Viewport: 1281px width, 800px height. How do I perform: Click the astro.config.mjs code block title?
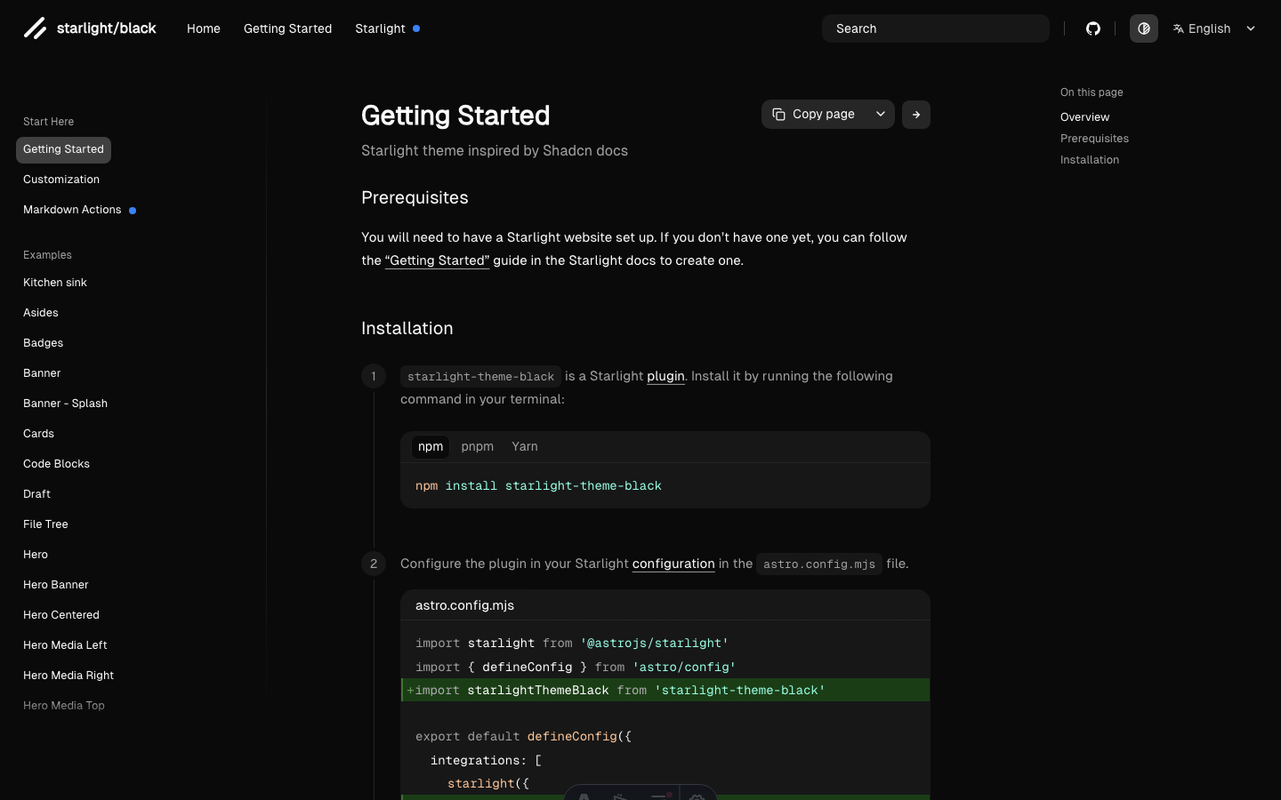click(x=464, y=605)
